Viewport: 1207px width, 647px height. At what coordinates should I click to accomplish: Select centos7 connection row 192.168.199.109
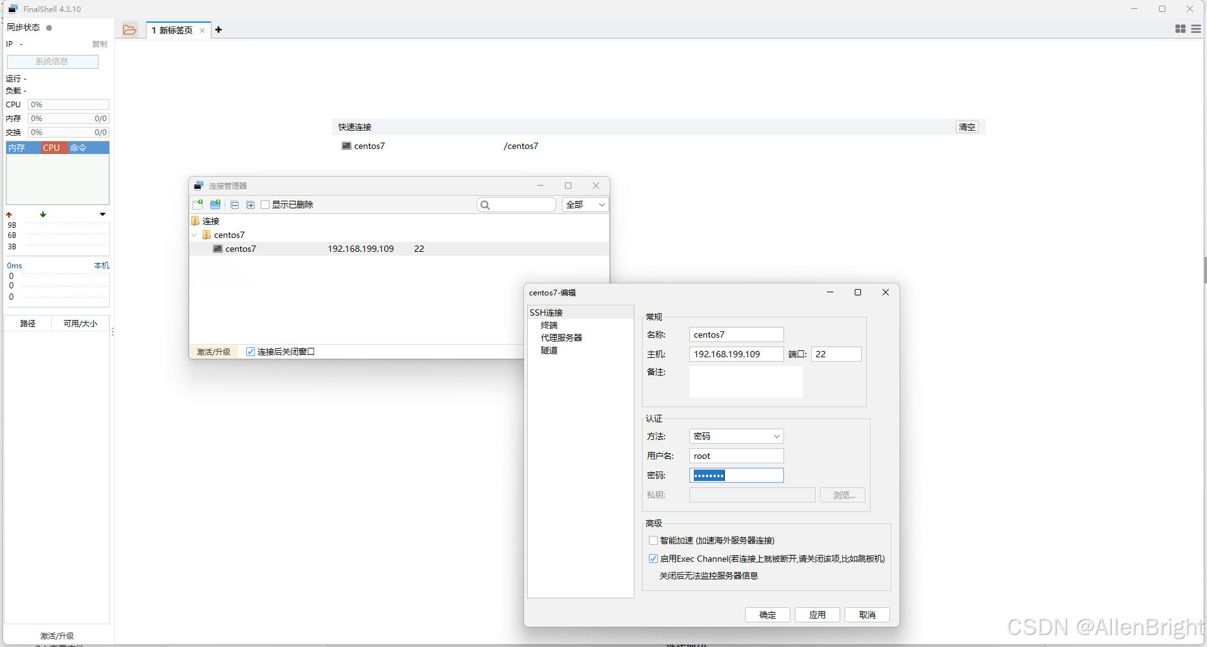[x=399, y=249]
